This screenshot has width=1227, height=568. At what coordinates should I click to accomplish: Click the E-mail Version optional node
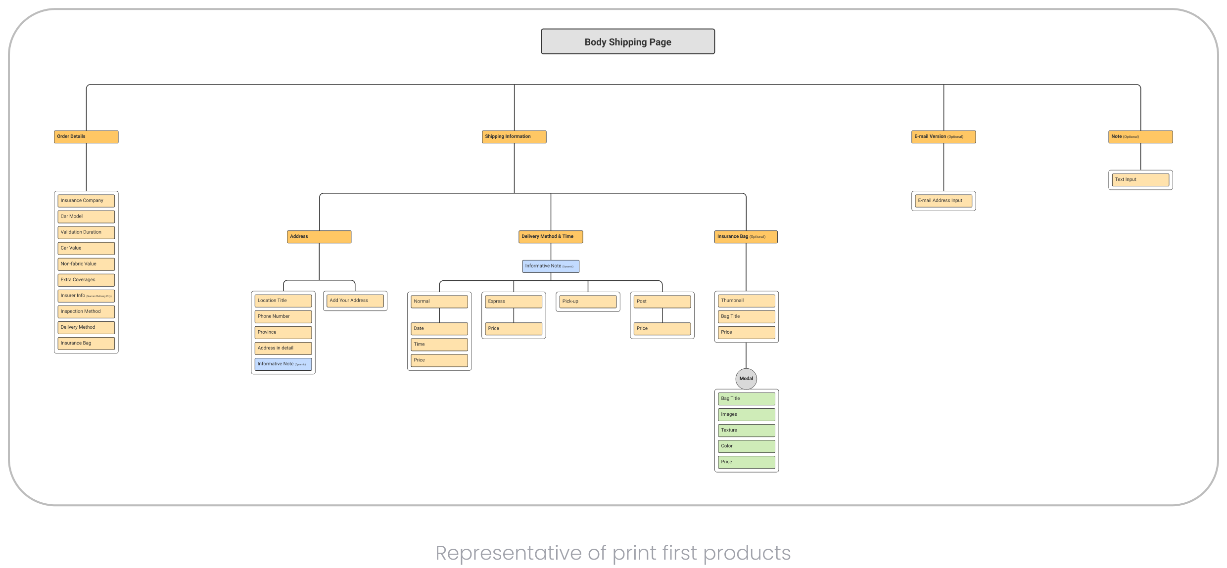point(943,137)
